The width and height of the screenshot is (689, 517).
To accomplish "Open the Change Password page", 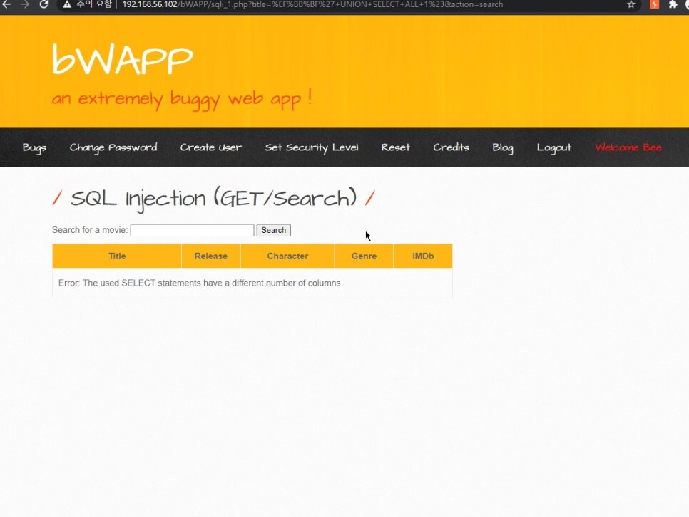I will pyautogui.click(x=113, y=147).
